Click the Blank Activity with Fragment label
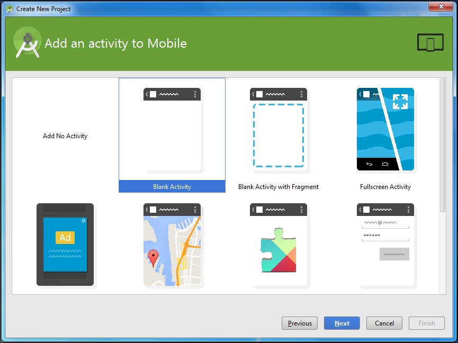The height and width of the screenshot is (343, 458). point(279,187)
